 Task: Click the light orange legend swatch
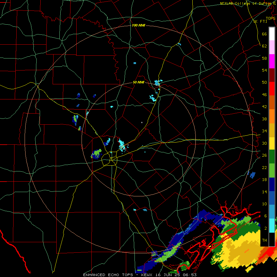coord(272,116)
